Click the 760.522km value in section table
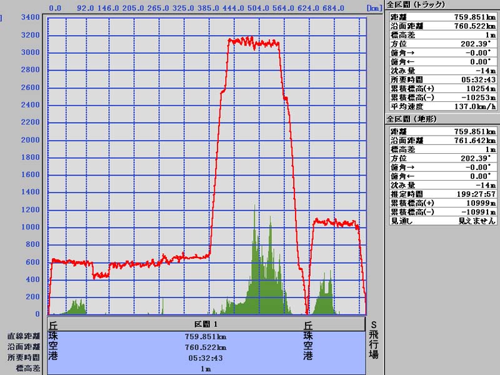The image size is (500, 375). [x=206, y=347]
